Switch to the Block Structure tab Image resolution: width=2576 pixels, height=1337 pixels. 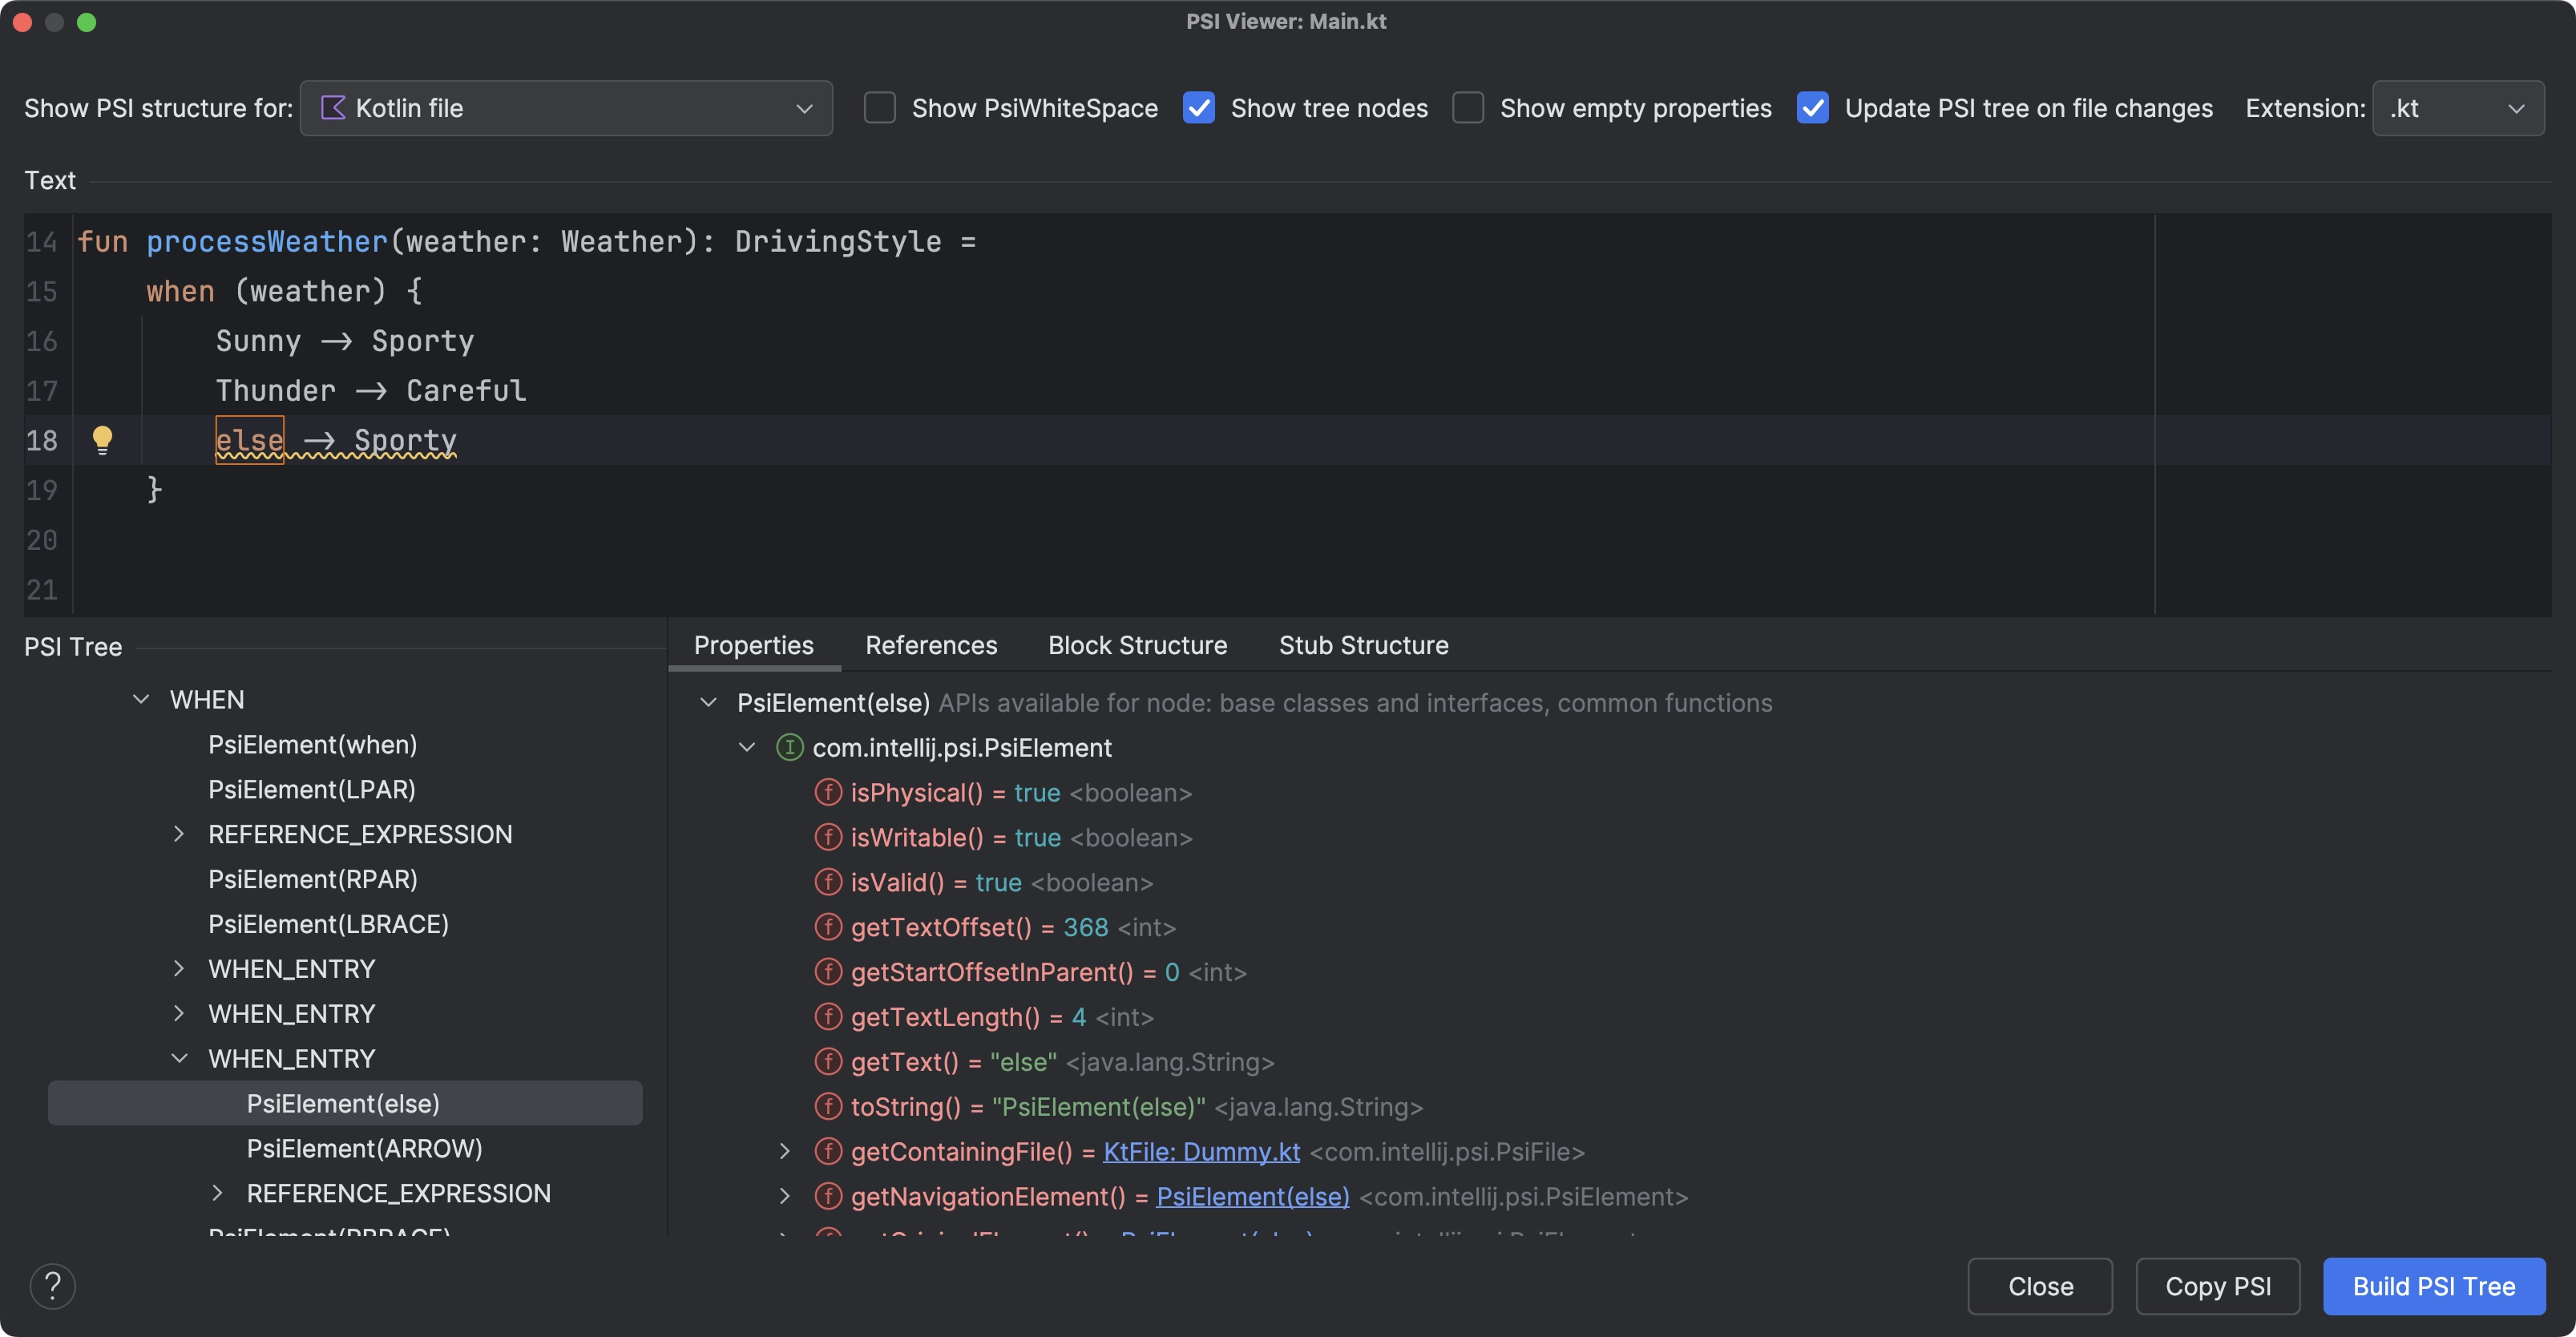tap(1138, 644)
